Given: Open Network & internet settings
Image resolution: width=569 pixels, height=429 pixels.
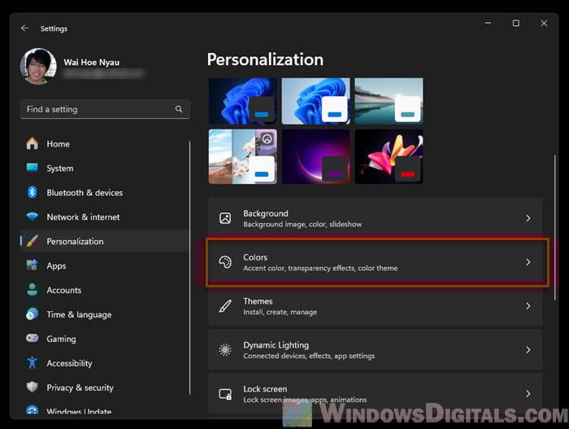Looking at the screenshot, I should point(105,217).
